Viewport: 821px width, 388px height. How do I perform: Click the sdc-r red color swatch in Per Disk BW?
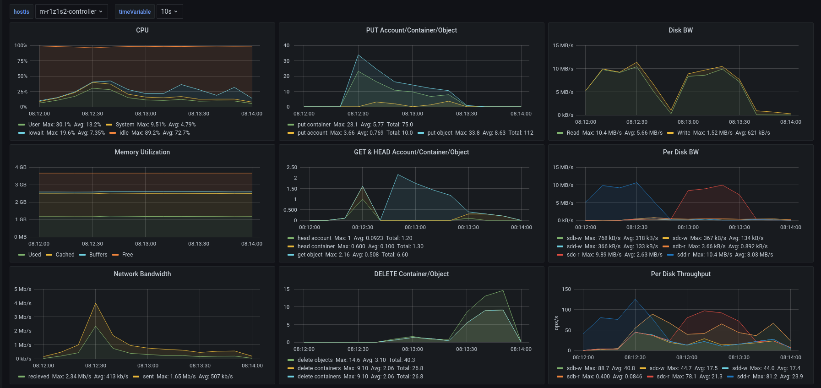point(560,255)
